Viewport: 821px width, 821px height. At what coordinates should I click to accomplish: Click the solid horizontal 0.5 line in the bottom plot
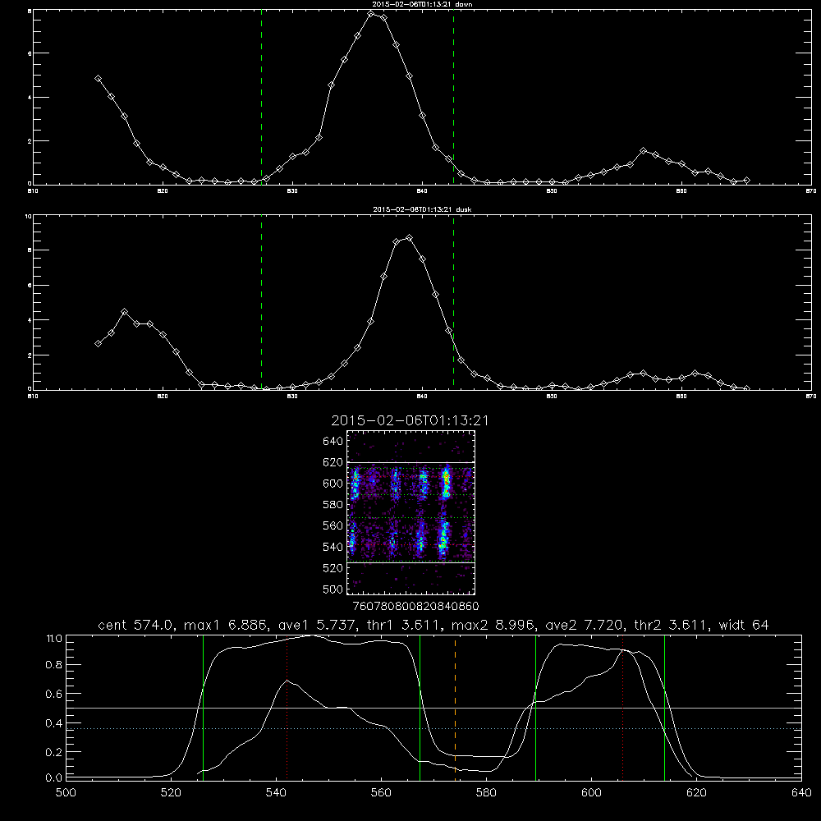[433, 708]
